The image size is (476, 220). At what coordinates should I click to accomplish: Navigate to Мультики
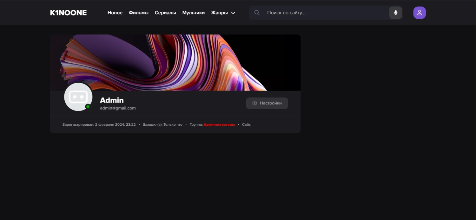[194, 13]
